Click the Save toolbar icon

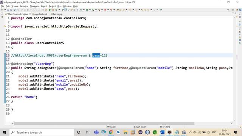(8, 10)
